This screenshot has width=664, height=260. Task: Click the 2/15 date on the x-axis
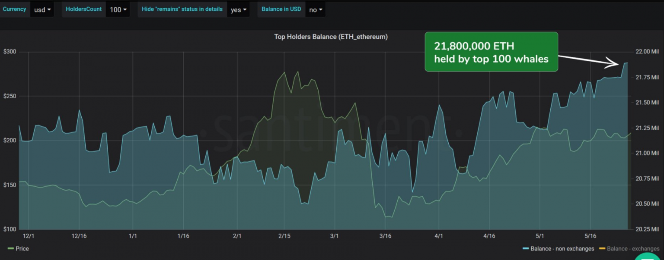pyautogui.click(x=284, y=236)
